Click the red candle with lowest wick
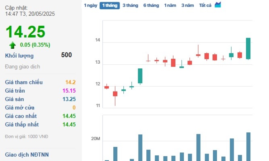Viewport: 269px width, 161px height. click(115, 94)
